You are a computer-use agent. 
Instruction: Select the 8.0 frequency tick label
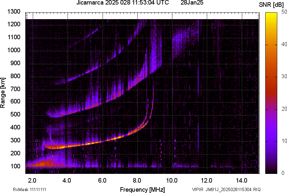point(137,180)
